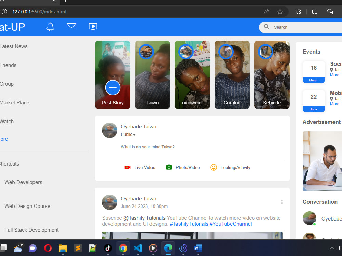Open Taiwo's story card
Viewport: 342px width, 256px height.
coord(153,75)
